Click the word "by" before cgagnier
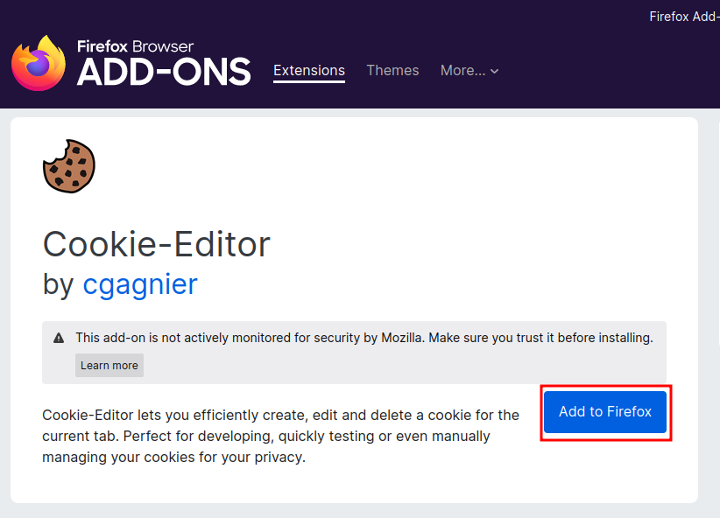This screenshot has height=518, width=720. pyautogui.click(x=58, y=283)
